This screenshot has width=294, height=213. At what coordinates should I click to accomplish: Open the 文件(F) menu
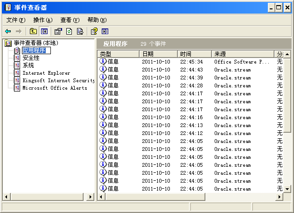coord(16,20)
